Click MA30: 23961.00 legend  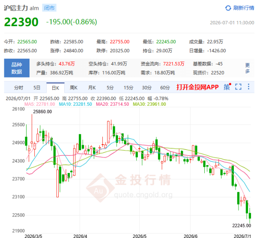pos(149,104)
